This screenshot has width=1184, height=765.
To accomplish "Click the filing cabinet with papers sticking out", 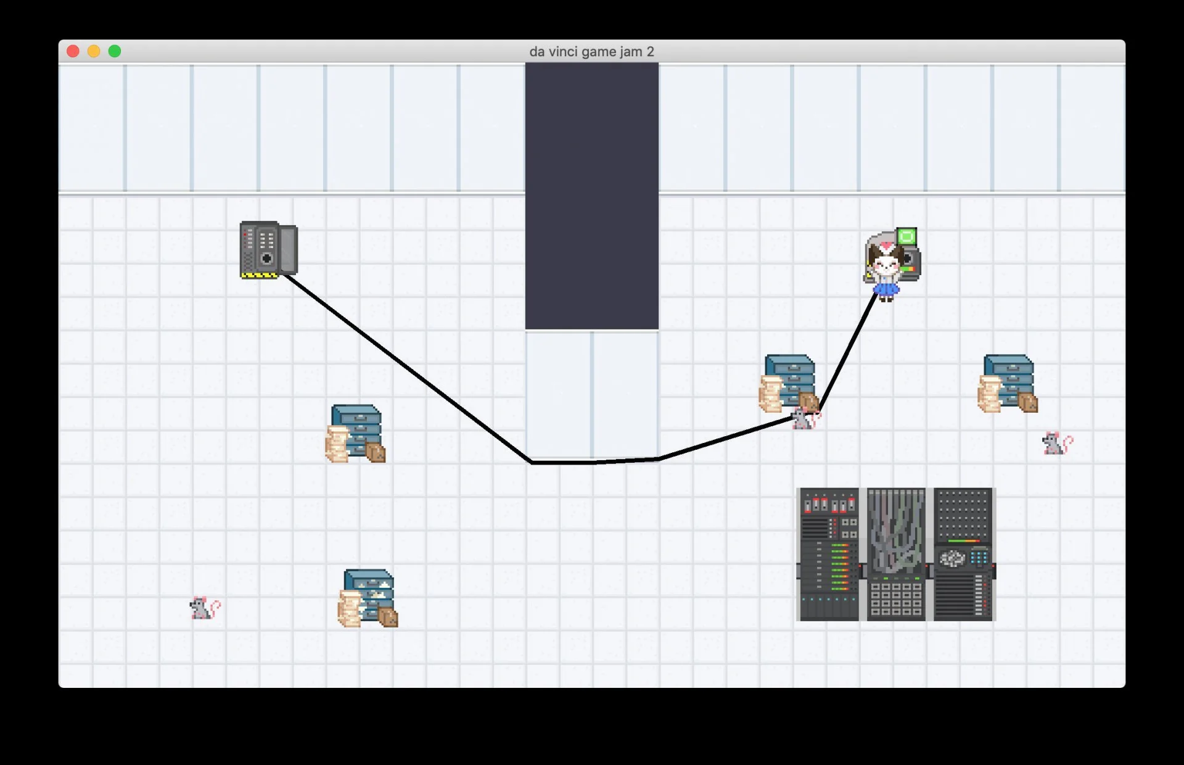I will click(368, 598).
